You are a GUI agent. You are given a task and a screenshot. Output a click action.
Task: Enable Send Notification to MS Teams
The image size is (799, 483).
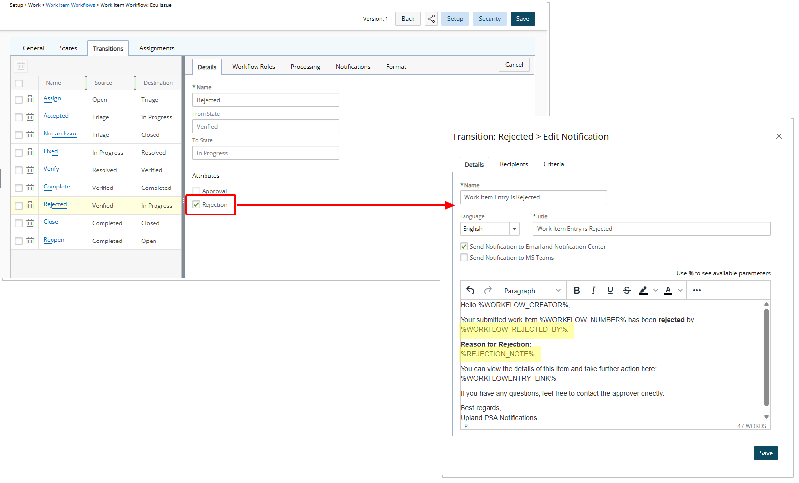click(x=464, y=257)
